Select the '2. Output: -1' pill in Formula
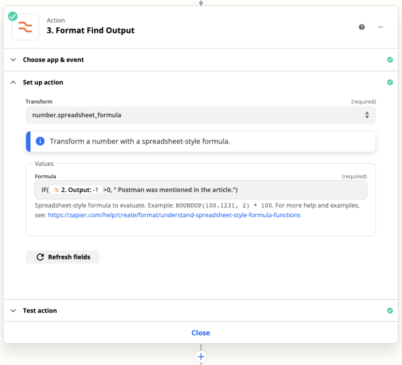This screenshot has width=402, height=365. click(76, 190)
